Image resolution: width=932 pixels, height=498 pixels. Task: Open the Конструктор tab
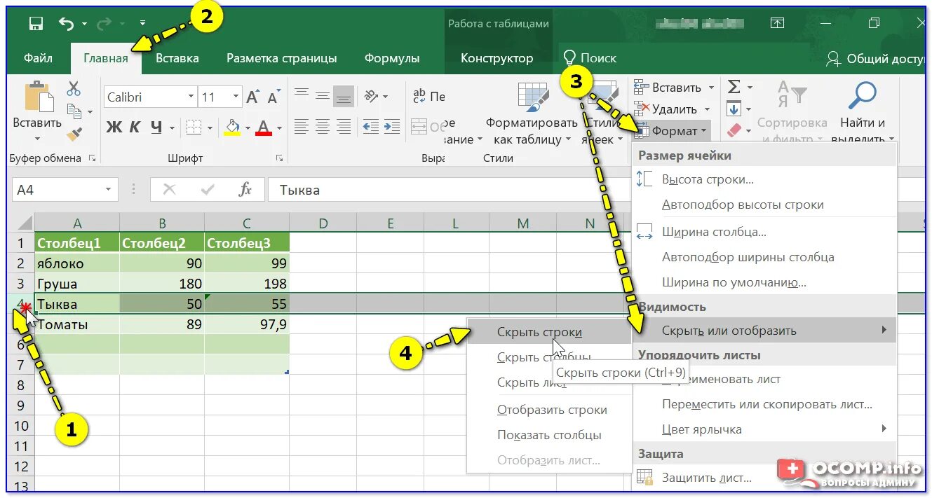(497, 58)
